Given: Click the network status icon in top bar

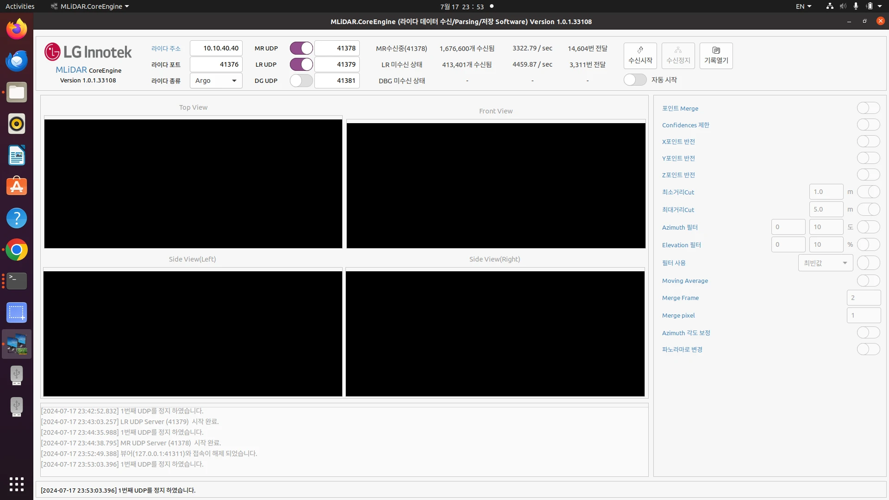Looking at the screenshot, I should point(830,6).
